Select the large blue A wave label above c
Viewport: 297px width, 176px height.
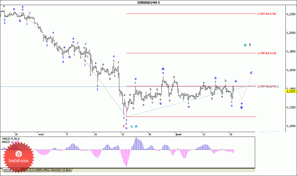(163, 69)
